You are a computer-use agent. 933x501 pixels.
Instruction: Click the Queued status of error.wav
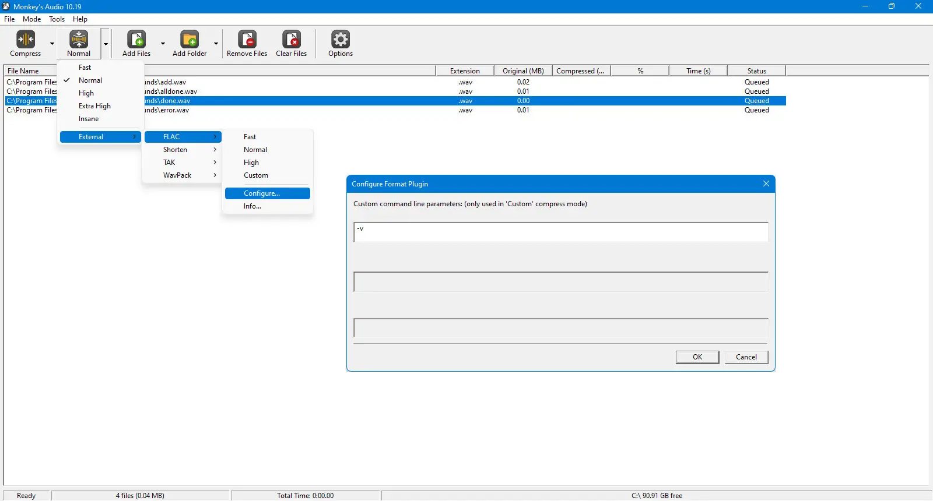click(757, 110)
